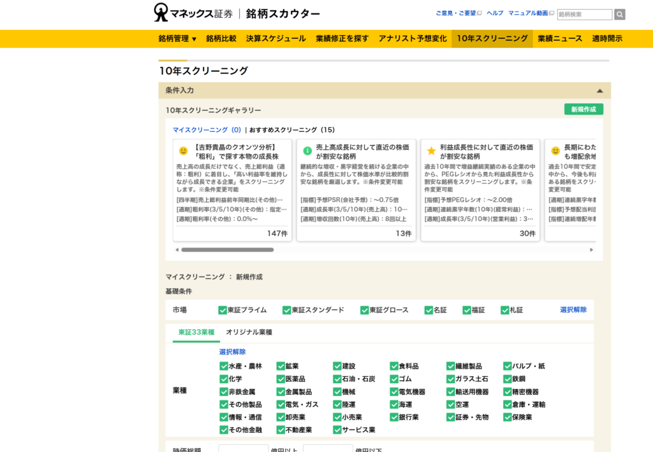653x452 pixels.
Task: Toggle the 電気機器 checkbox
Action: click(x=394, y=392)
